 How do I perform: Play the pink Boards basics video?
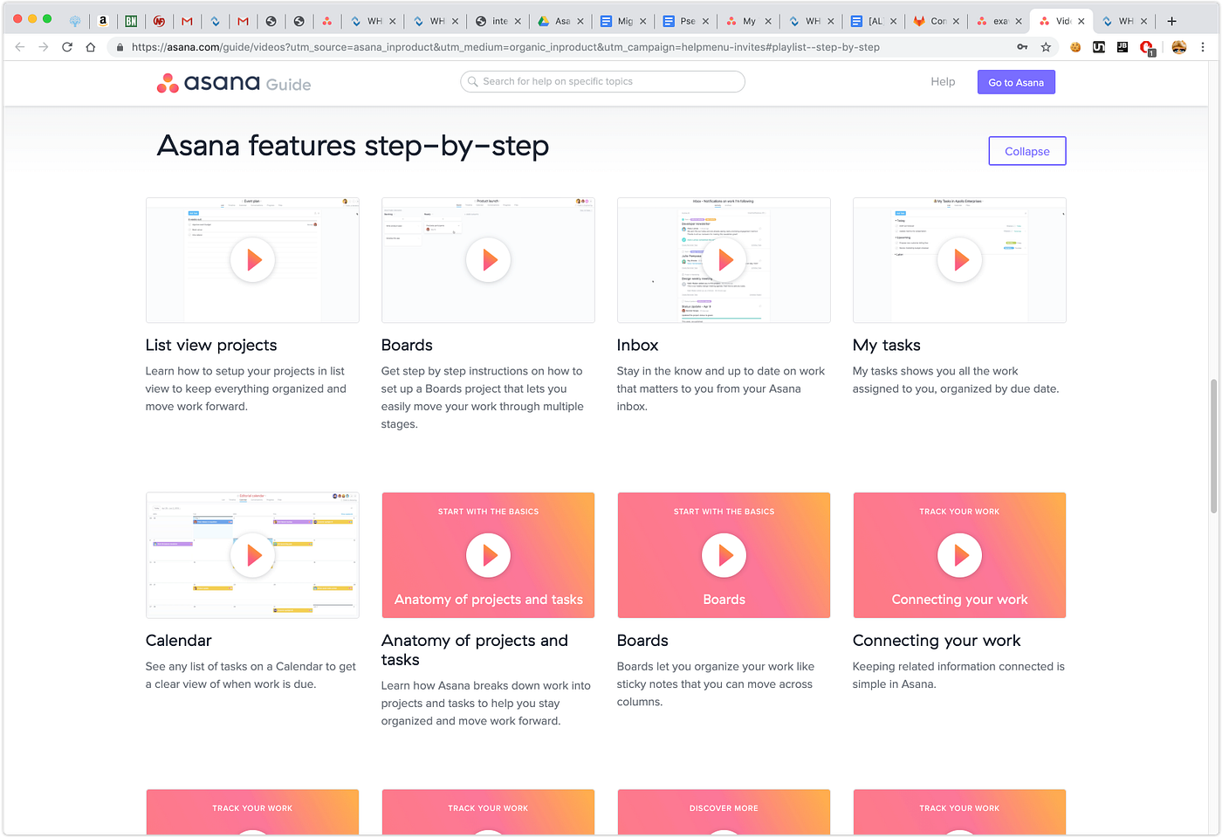pos(724,555)
